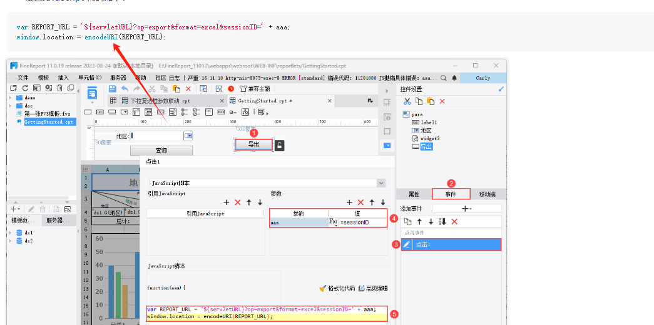The width and height of the screenshot is (654, 325).
Task: Select widget3 in the widget tree
Action: [426, 138]
